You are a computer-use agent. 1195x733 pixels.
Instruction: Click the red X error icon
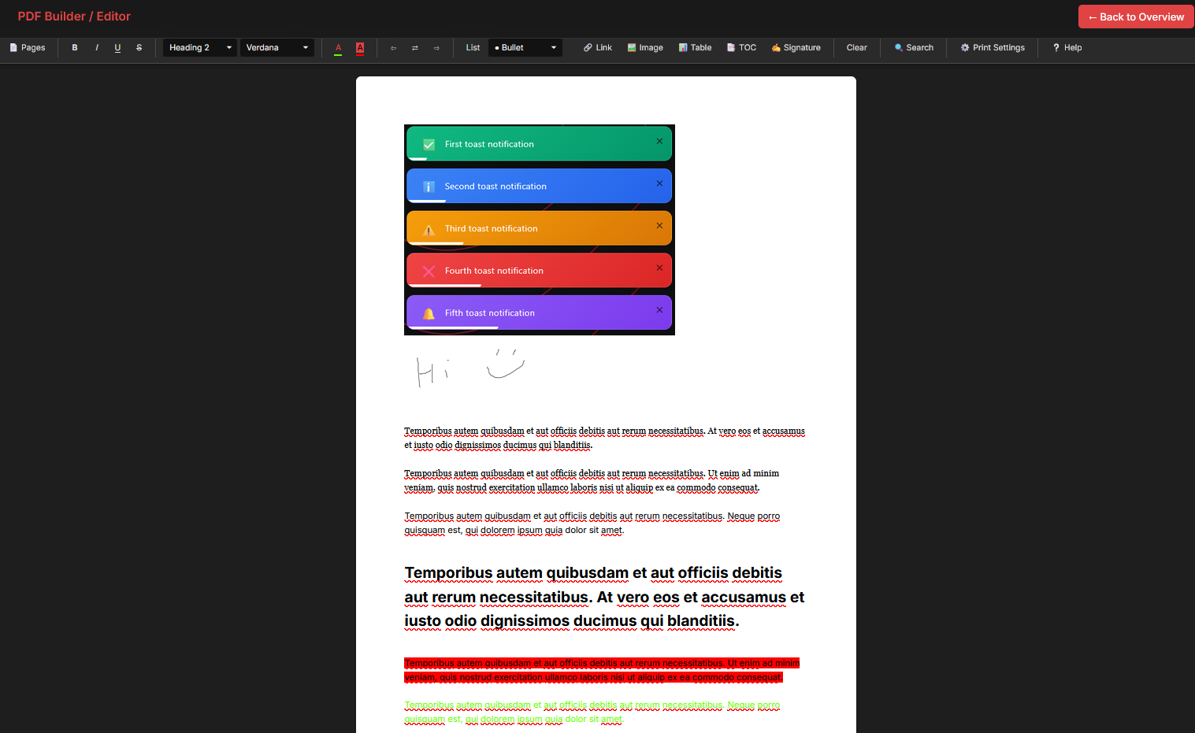429,272
